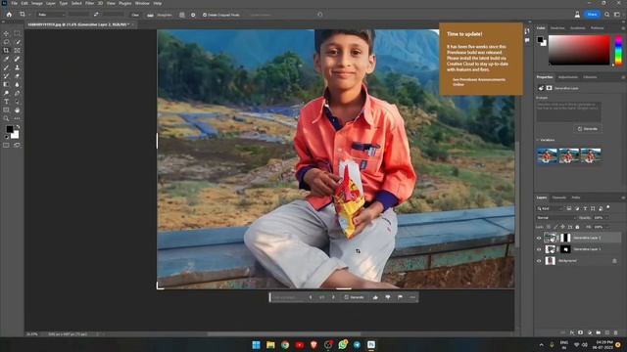Swap foreground and background colors
The width and height of the screenshot is (627, 352).
[18, 127]
